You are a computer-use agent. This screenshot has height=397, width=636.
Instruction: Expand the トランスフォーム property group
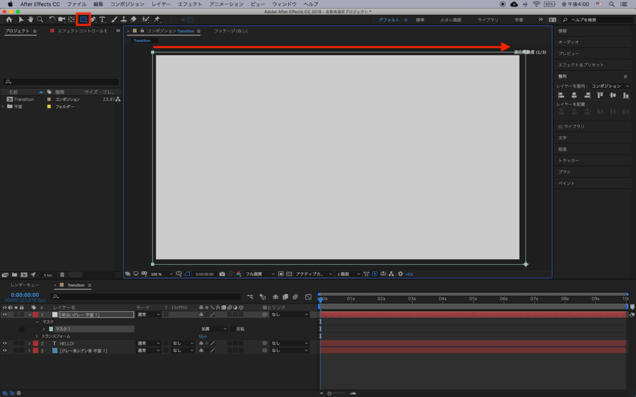36,336
